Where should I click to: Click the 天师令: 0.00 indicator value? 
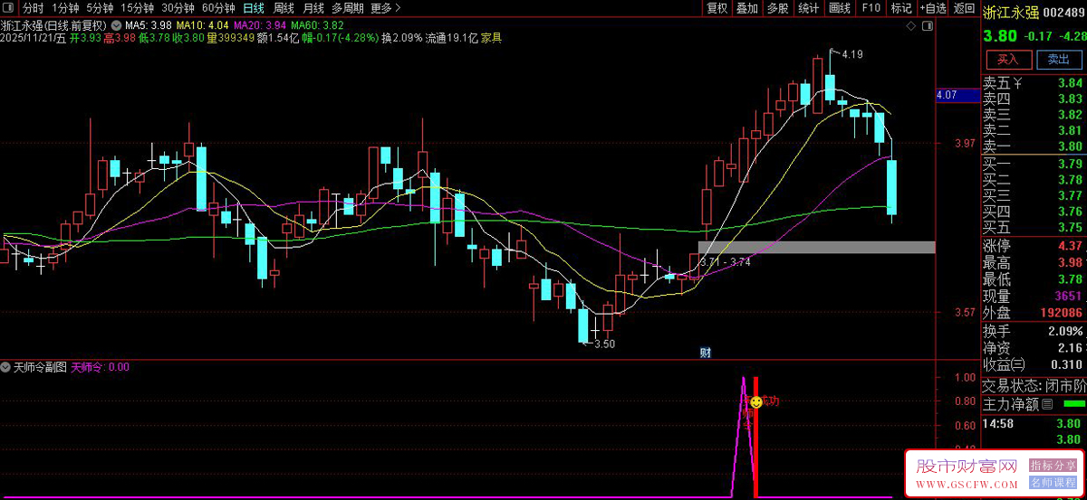100,367
